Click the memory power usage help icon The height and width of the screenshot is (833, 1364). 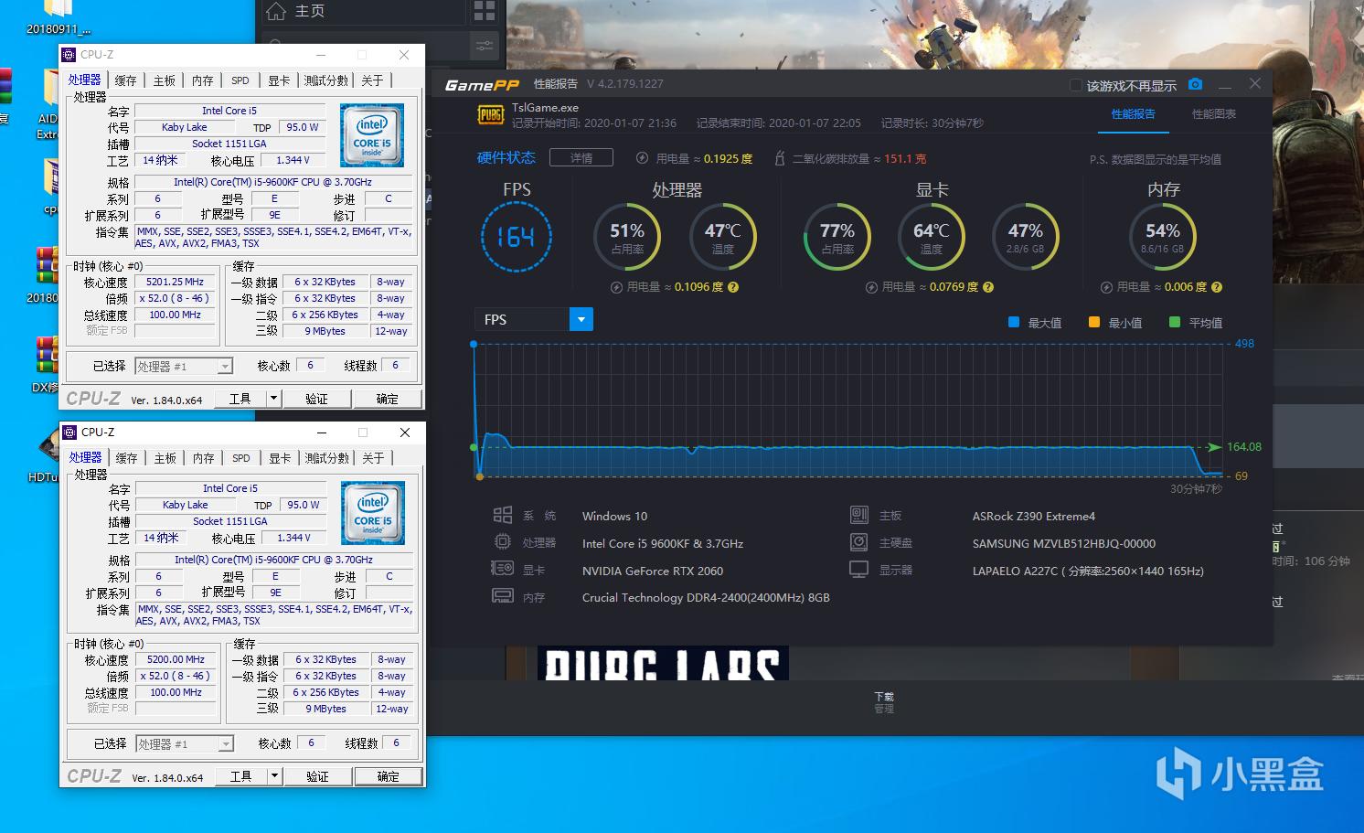(1216, 287)
